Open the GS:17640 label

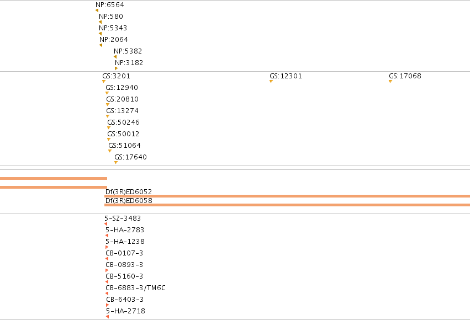[x=131, y=157]
